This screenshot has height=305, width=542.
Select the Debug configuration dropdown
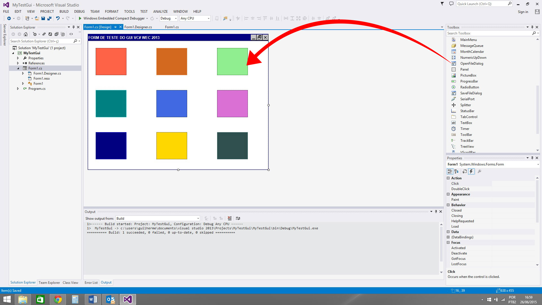pos(167,18)
